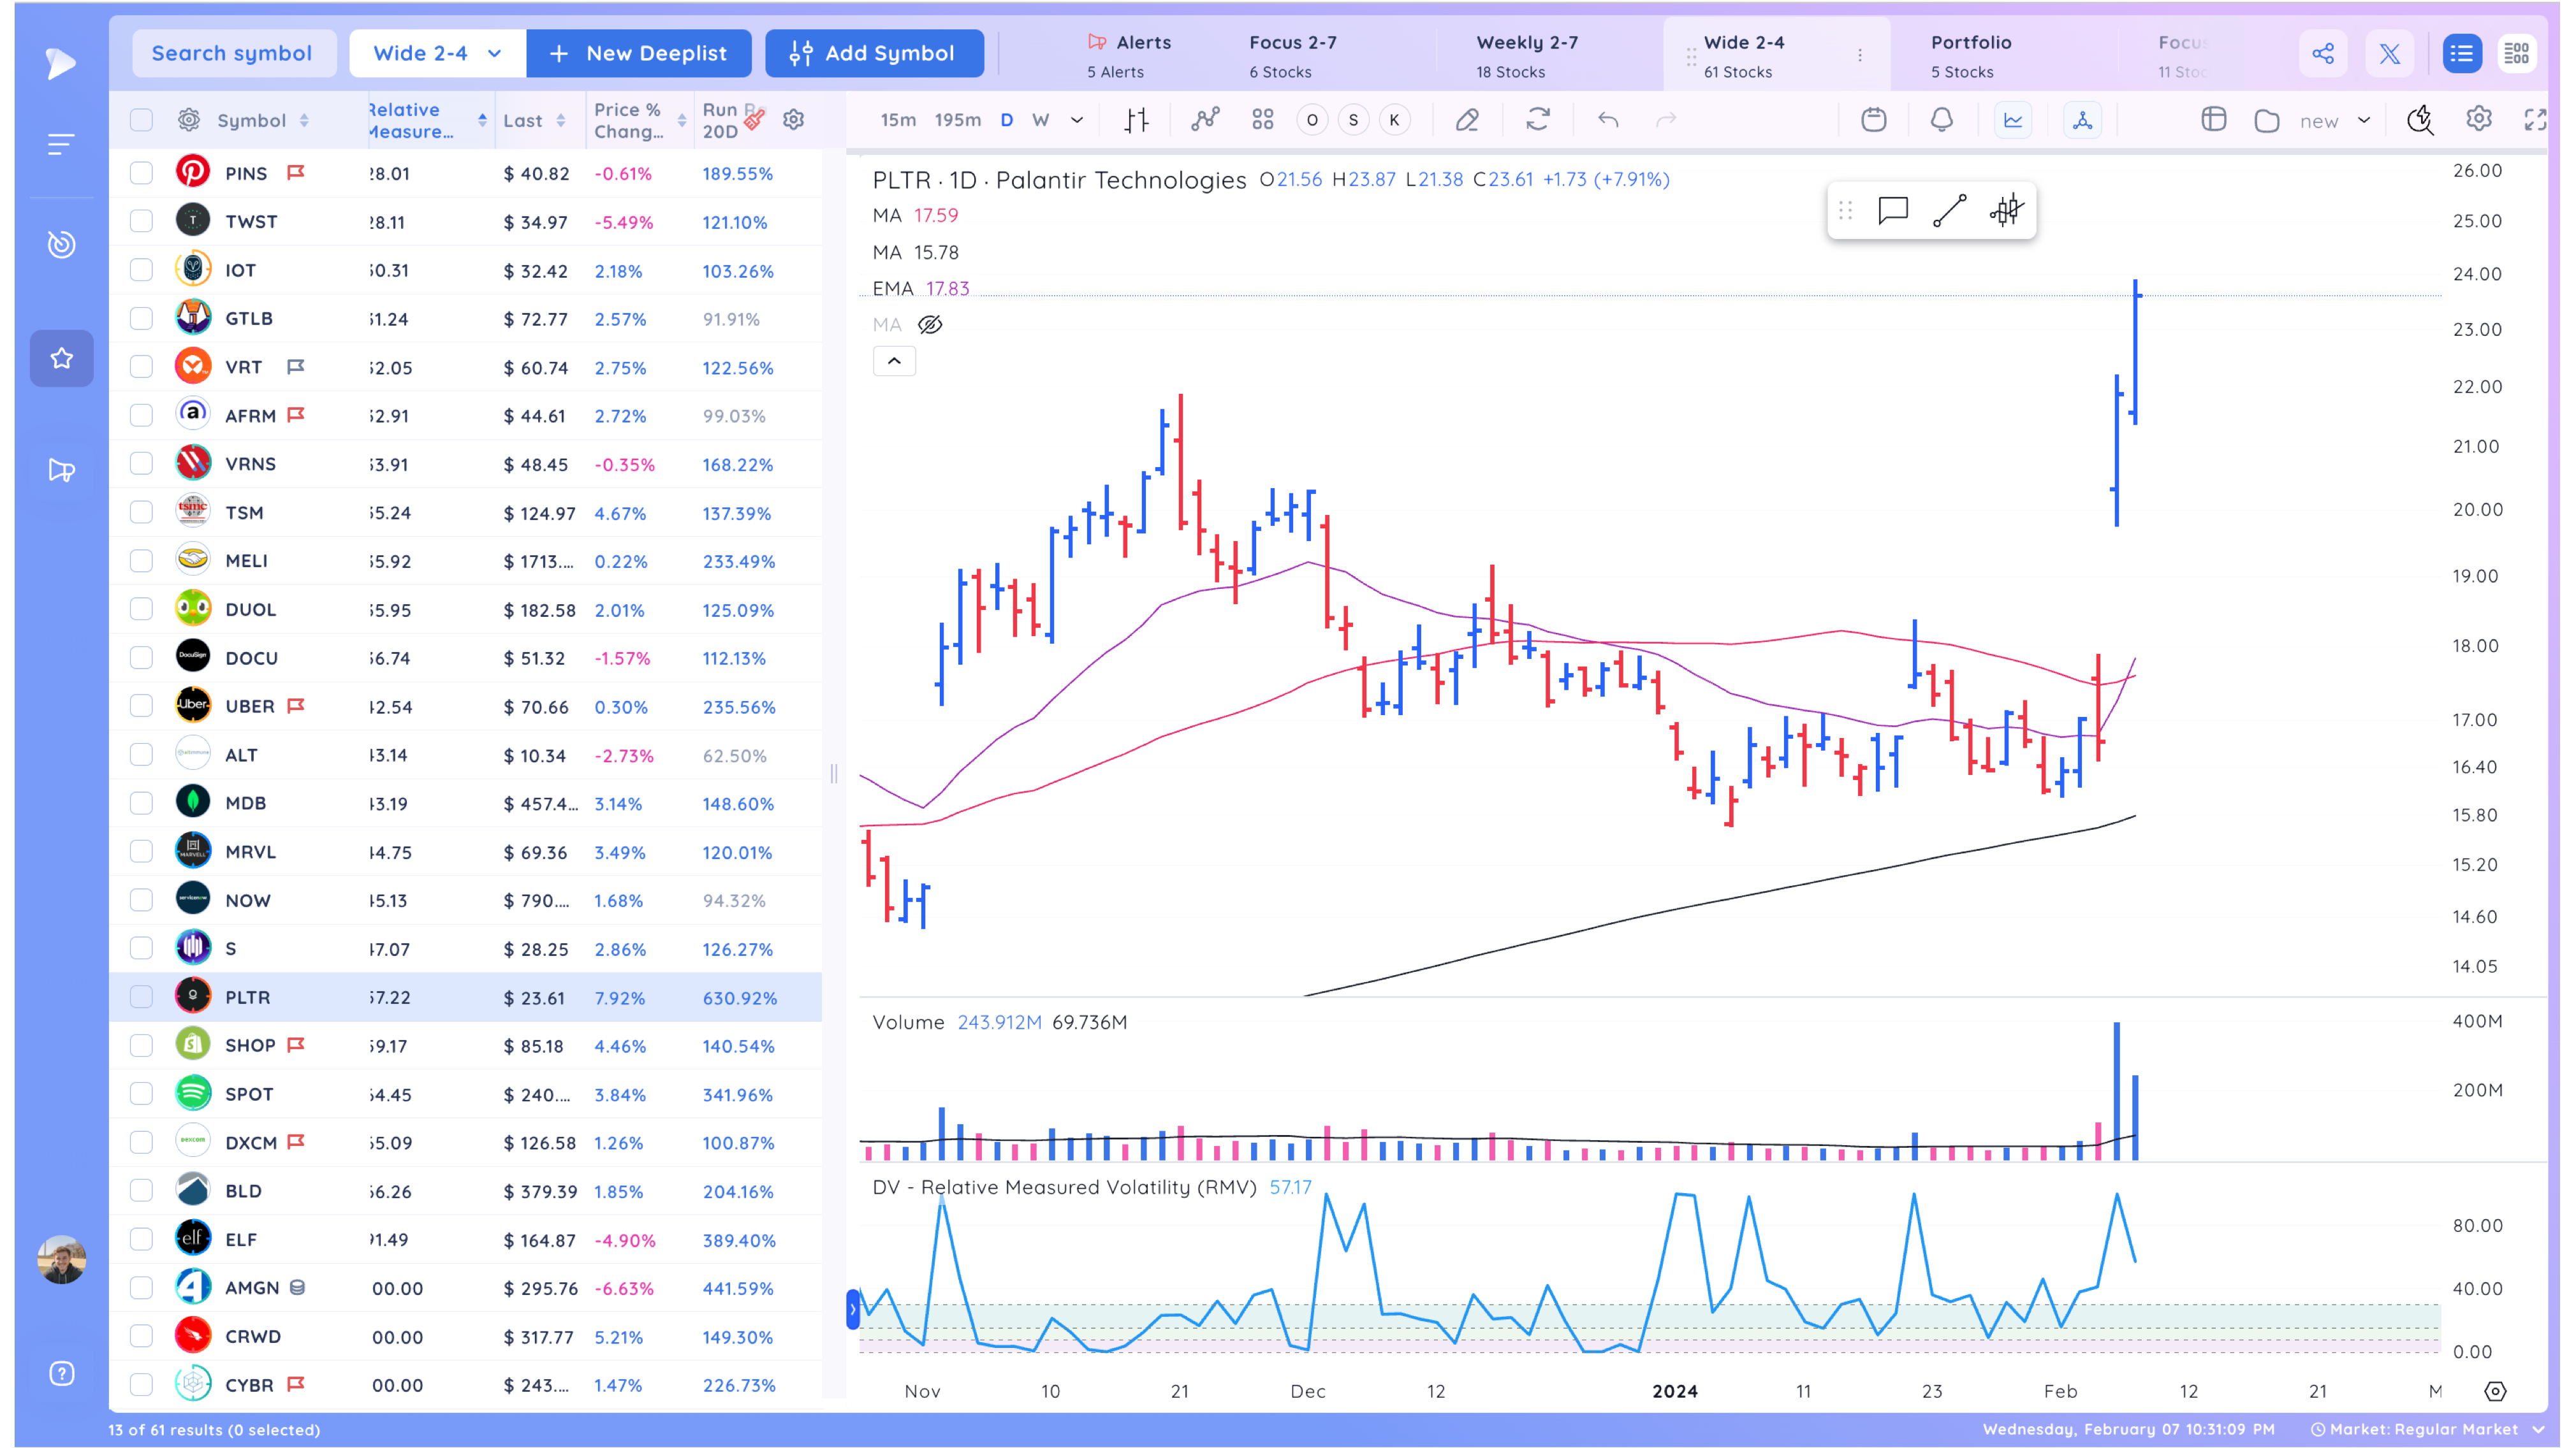
Task: Toggle the select-all checkbox in table header
Action: 141,120
